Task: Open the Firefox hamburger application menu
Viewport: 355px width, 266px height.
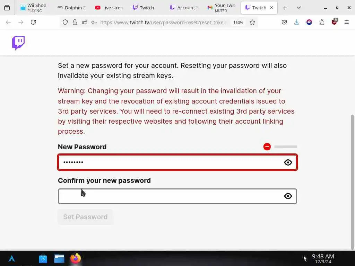Action: coord(346,22)
